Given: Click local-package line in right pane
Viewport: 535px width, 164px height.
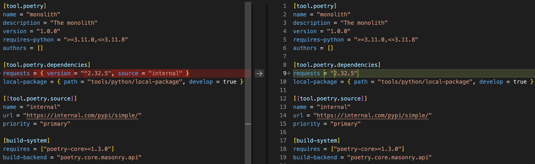Looking at the screenshot, I should (413, 82).
